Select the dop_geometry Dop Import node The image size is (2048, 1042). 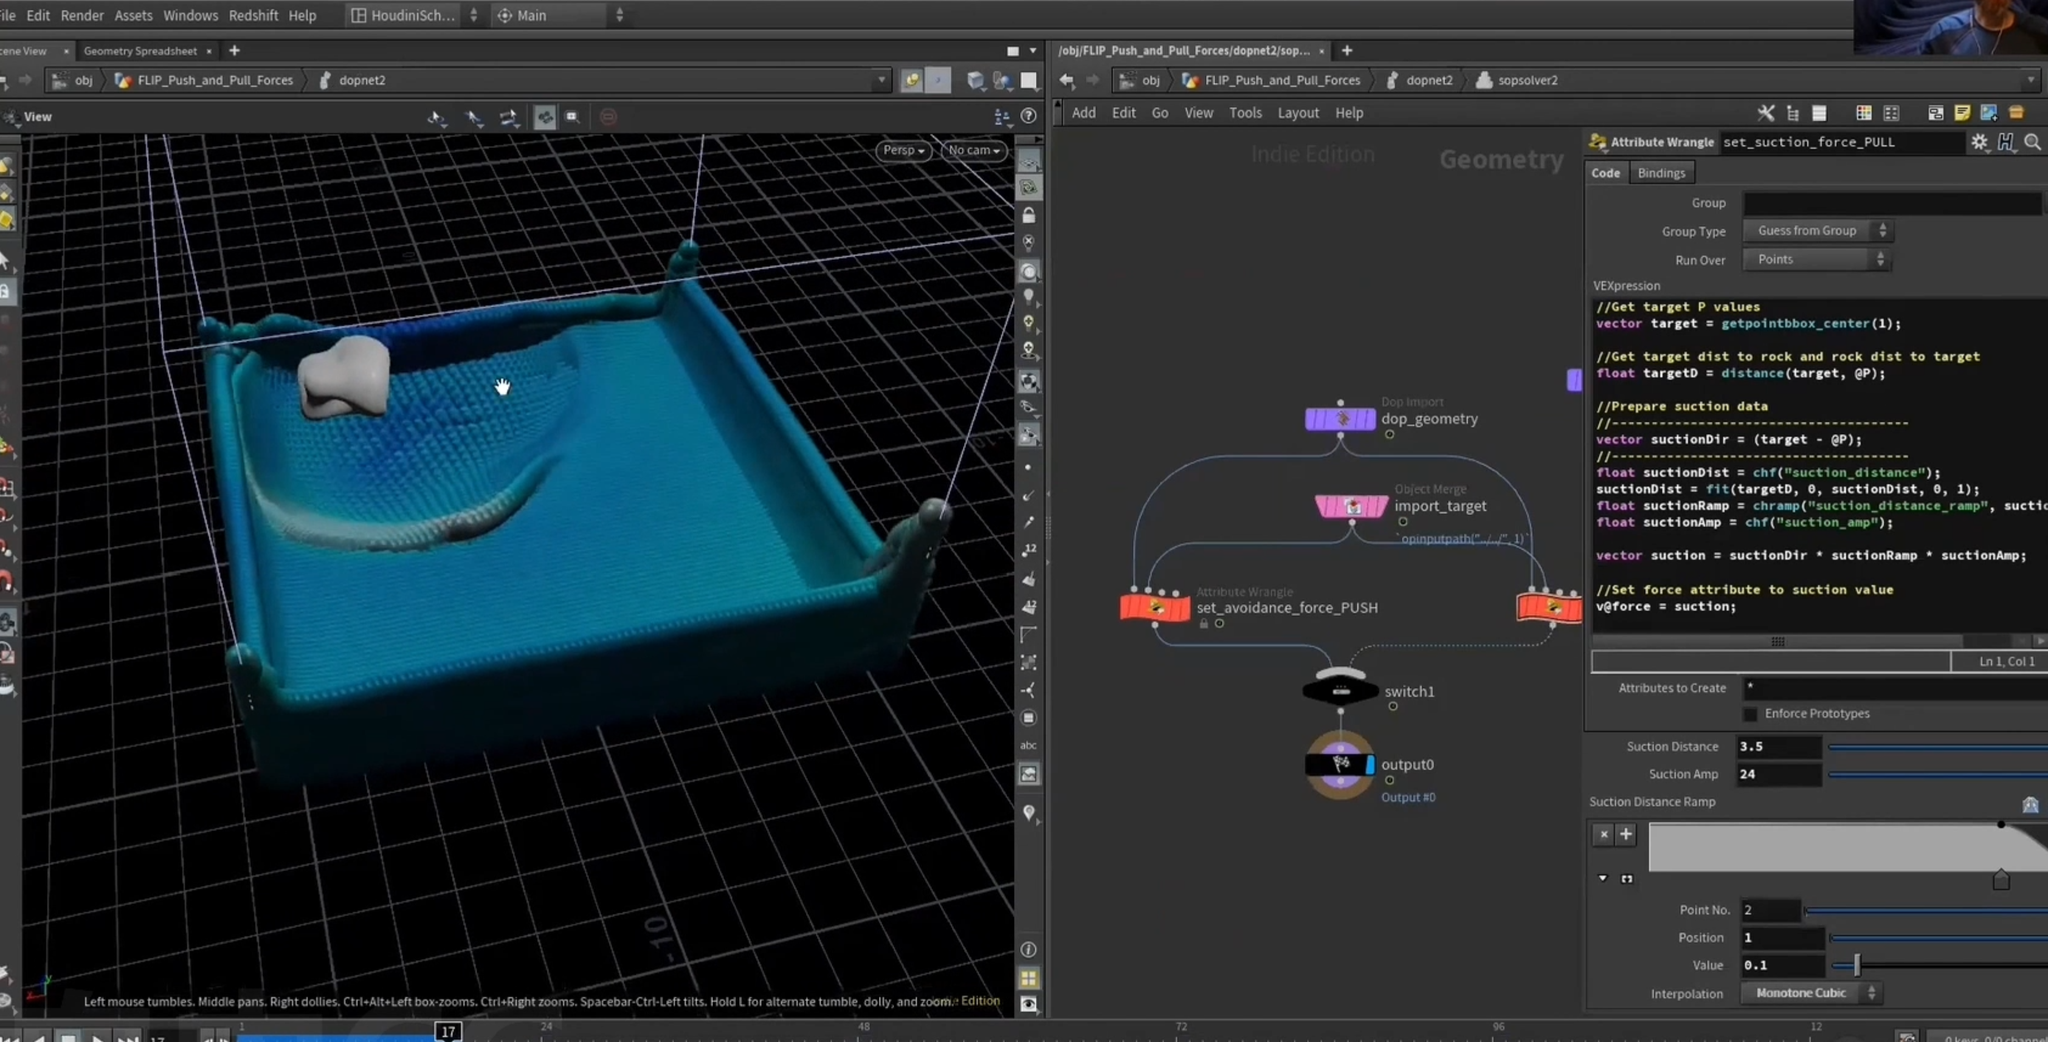(x=1340, y=419)
